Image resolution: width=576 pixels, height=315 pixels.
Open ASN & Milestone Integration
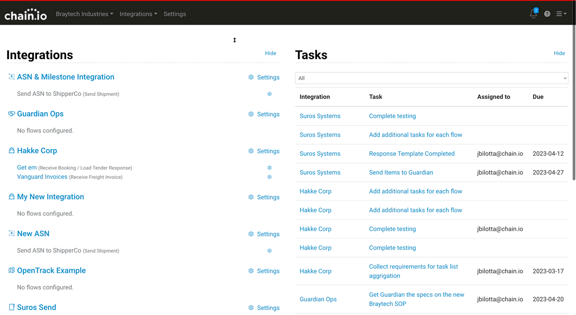click(65, 77)
